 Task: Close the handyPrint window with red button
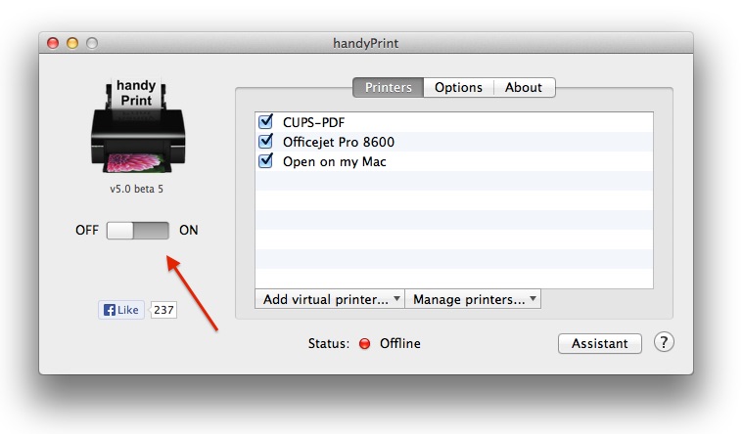pos(53,43)
